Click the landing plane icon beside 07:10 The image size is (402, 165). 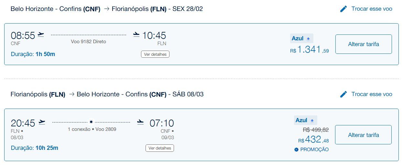140,122
